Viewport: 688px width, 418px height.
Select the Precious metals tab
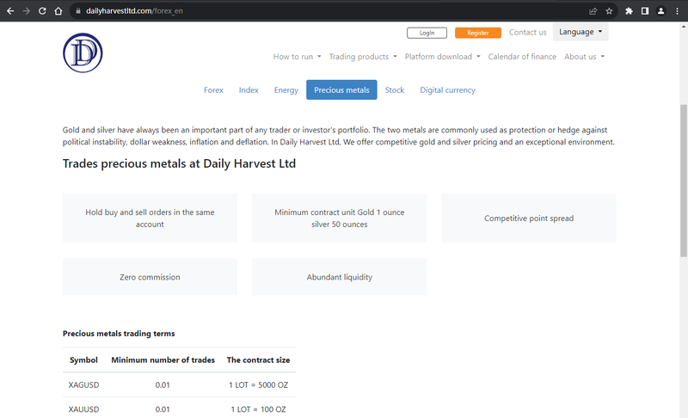341,90
